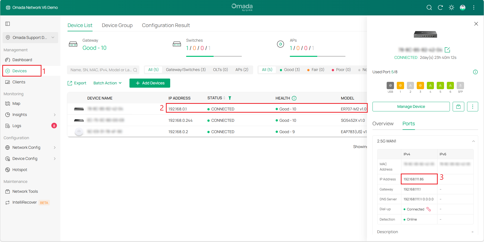This screenshot has width=484, height=242.
Task: Open the user account avatar
Action: (x=463, y=8)
